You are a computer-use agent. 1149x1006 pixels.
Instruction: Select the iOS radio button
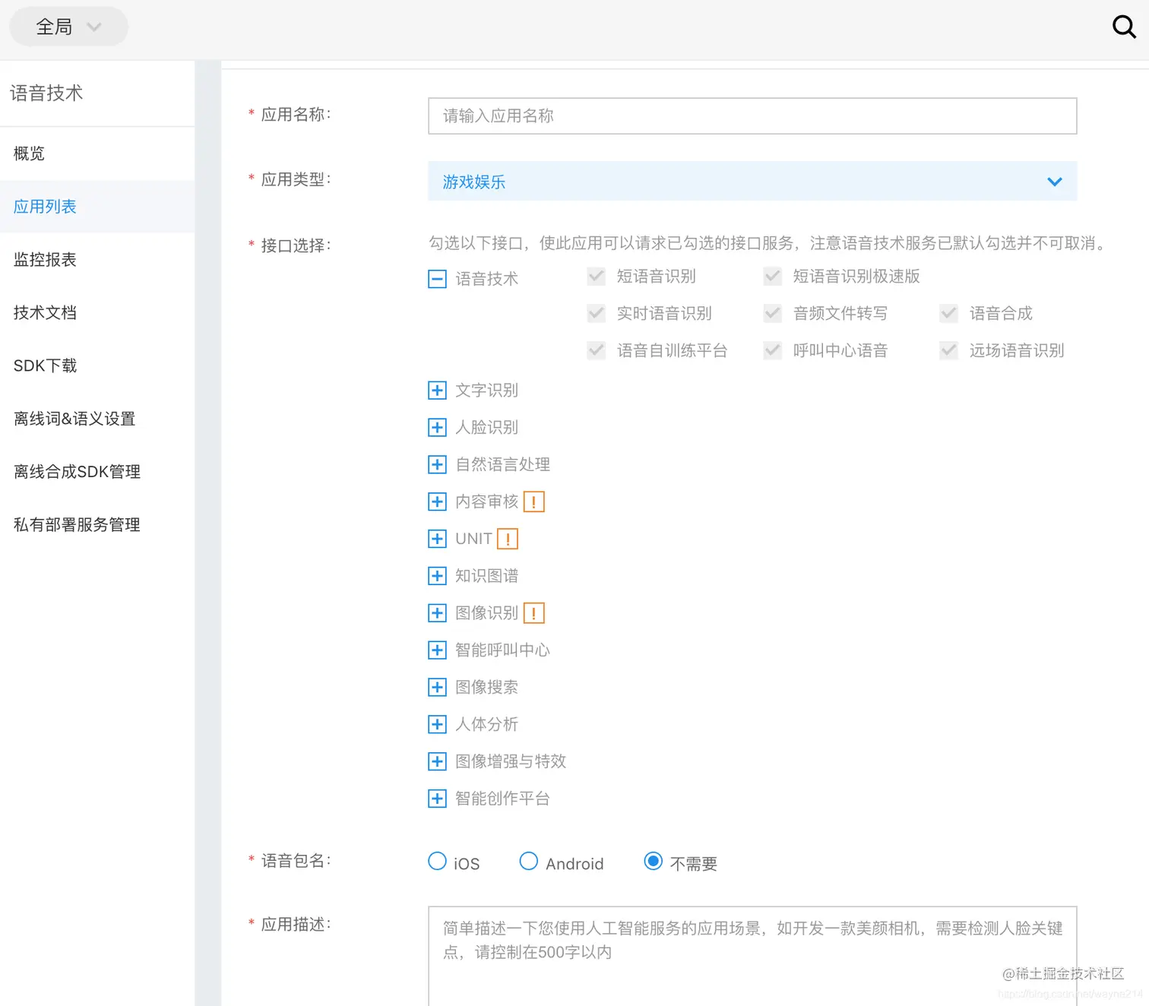(437, 861)
